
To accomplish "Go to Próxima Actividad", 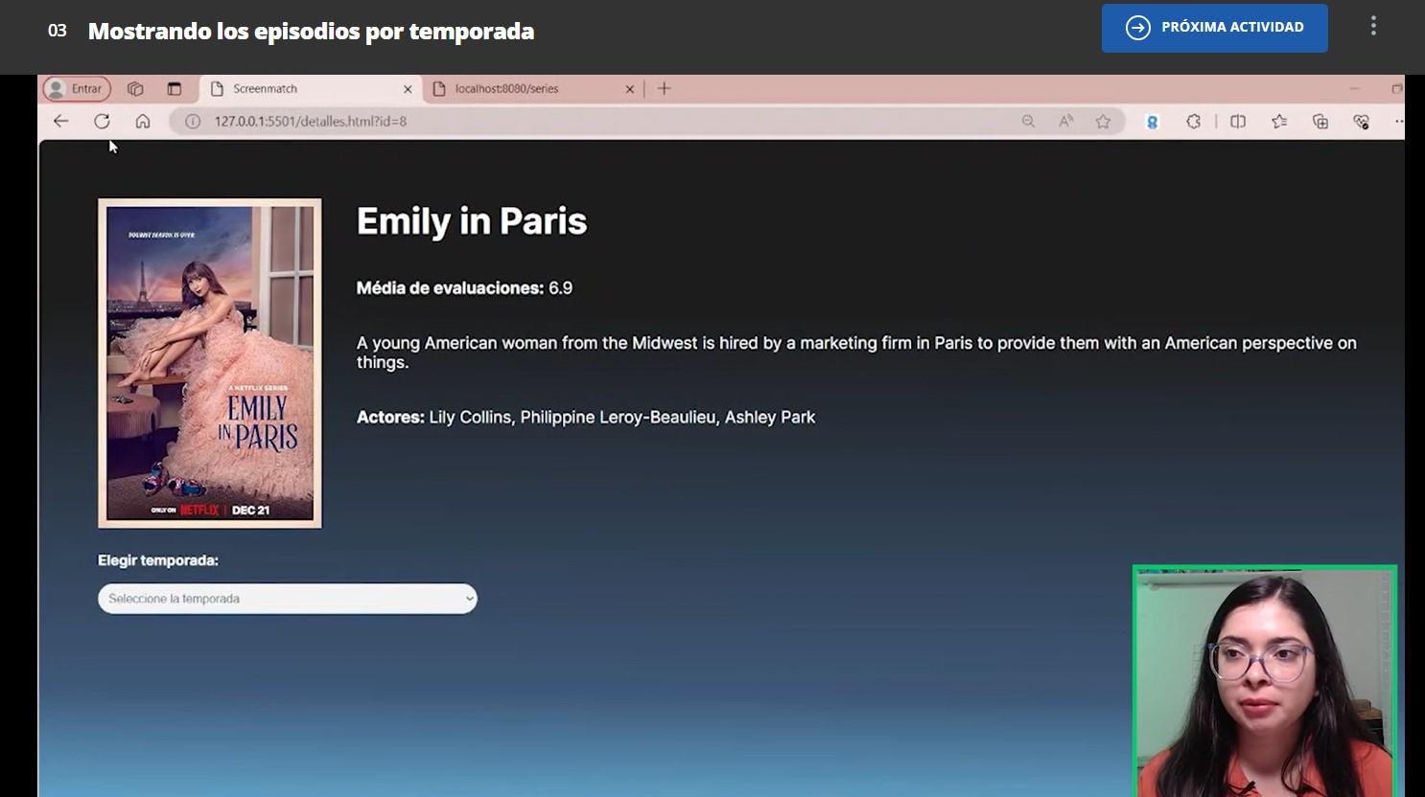I will 1214,28.
